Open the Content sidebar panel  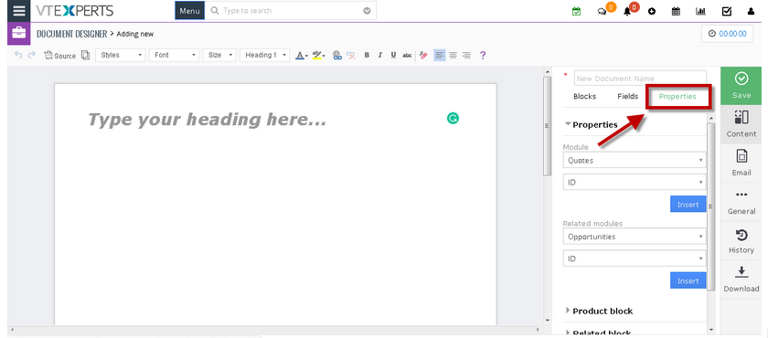(741, 124)
